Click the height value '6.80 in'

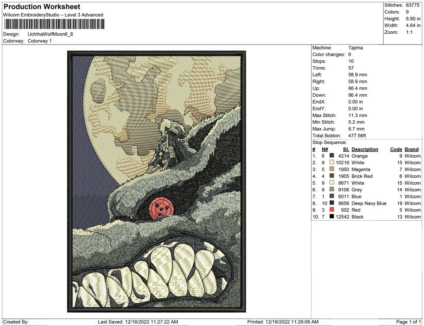413,19
